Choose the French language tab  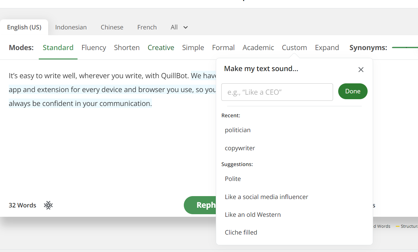147,27
